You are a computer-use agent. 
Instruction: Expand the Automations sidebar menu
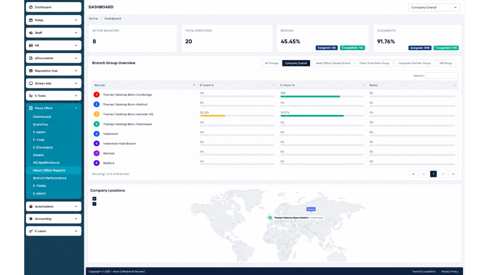pyautogui.click(x=53, y=207)
